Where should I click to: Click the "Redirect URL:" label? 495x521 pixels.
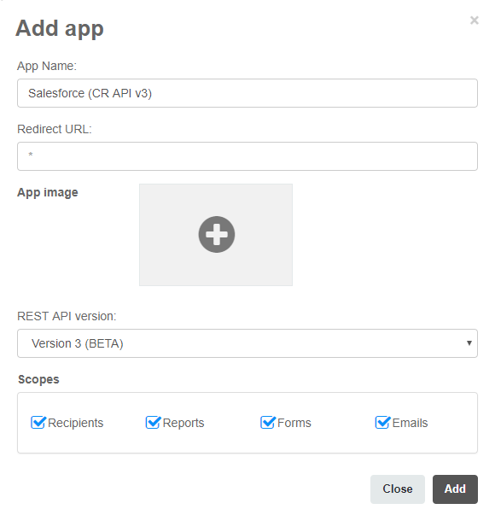click(55, 129)
